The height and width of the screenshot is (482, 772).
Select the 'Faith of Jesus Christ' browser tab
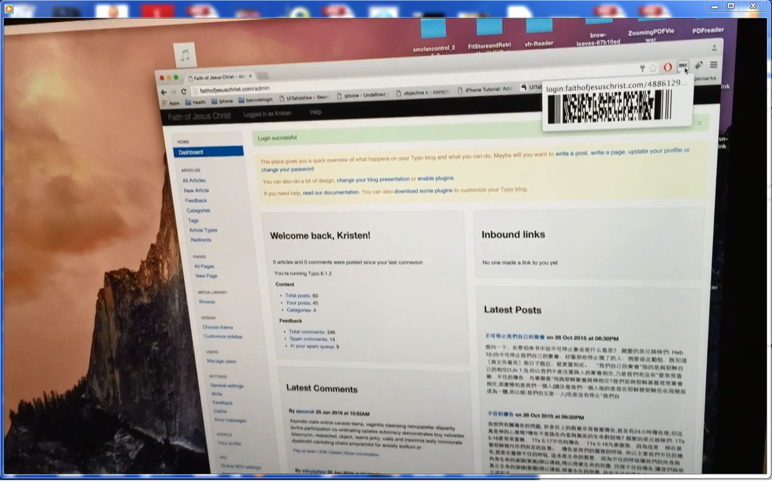(220, 78)
